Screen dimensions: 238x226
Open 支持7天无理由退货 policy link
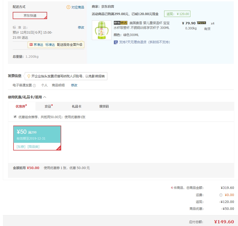tap(144, 42)
